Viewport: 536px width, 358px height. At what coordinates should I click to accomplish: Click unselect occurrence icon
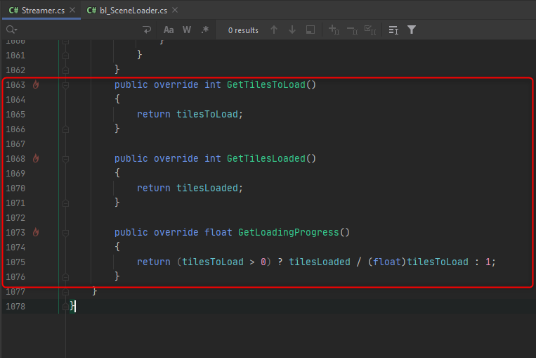pyautogui.click(x=352, y=30)
